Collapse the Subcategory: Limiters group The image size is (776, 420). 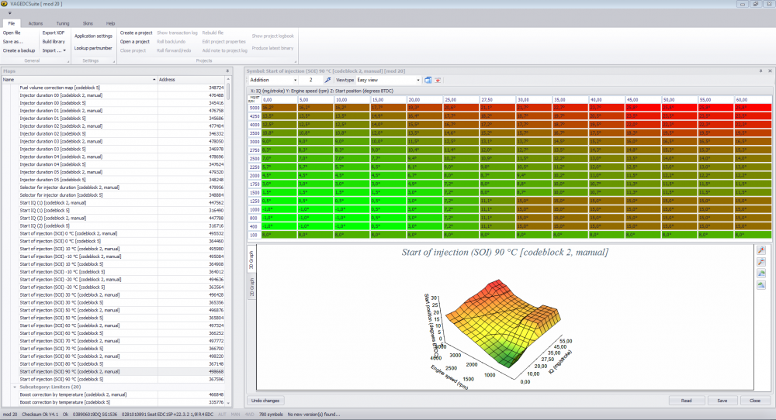pos(15,387)
